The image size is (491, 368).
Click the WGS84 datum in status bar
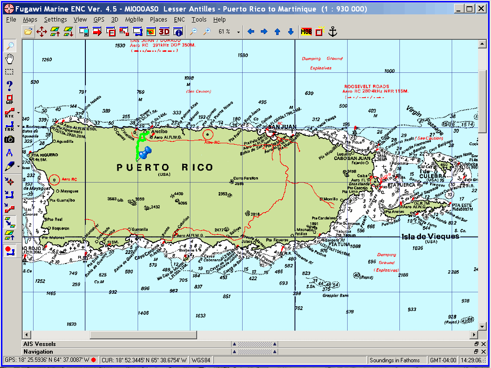click(x=201, y=360)
